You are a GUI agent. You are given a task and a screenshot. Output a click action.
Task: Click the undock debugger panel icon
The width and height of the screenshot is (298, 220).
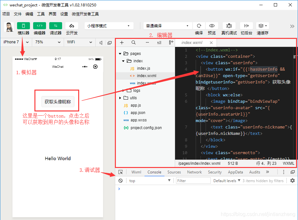click(x=293, y=172)
